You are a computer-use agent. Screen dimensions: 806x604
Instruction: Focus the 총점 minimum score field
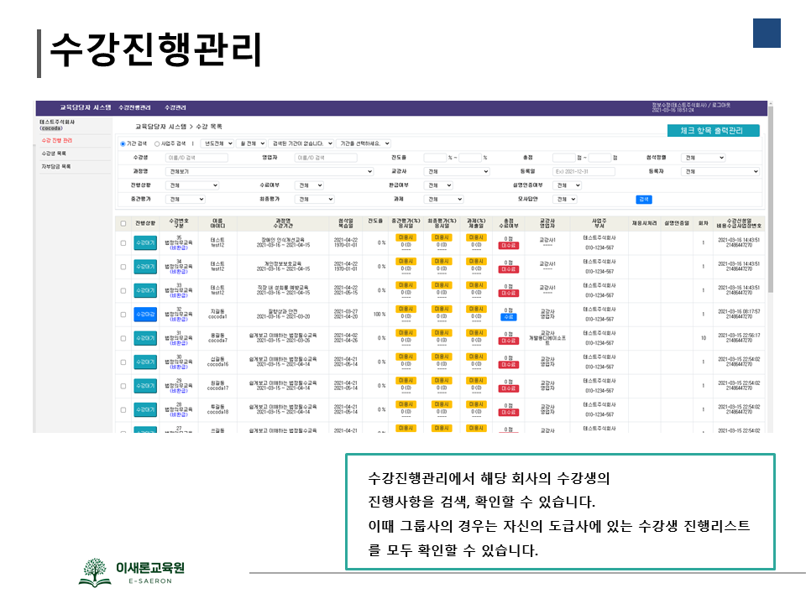tap(564, 158)
